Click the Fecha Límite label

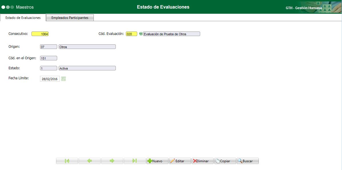pos(19,78)
